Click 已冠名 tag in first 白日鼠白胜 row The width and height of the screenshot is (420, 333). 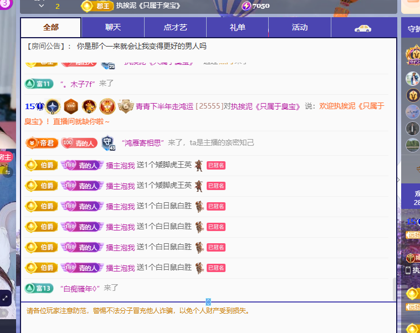pyautogui.click(x=216, y=206)
